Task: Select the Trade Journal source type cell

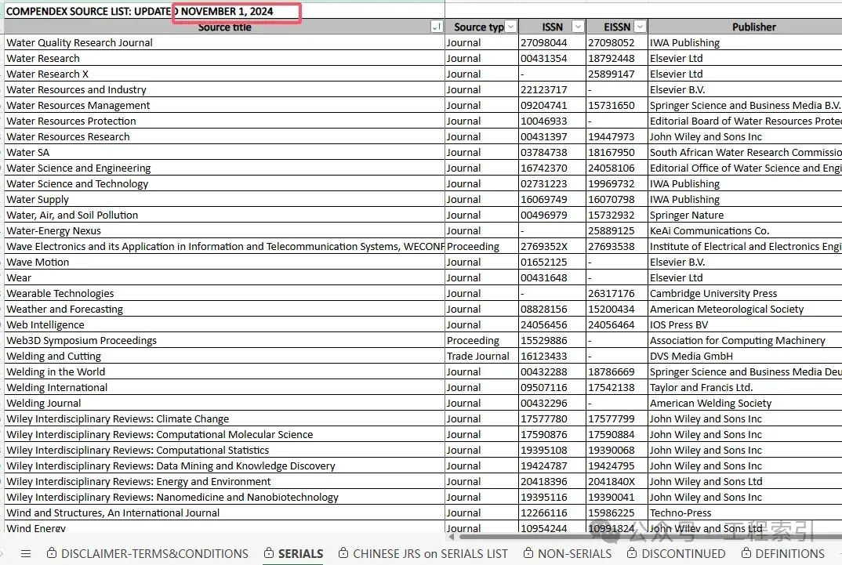Action: [481, 357]
